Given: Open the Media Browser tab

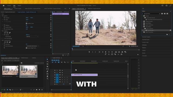Looking at the screenshot, I should pos(25,58).
